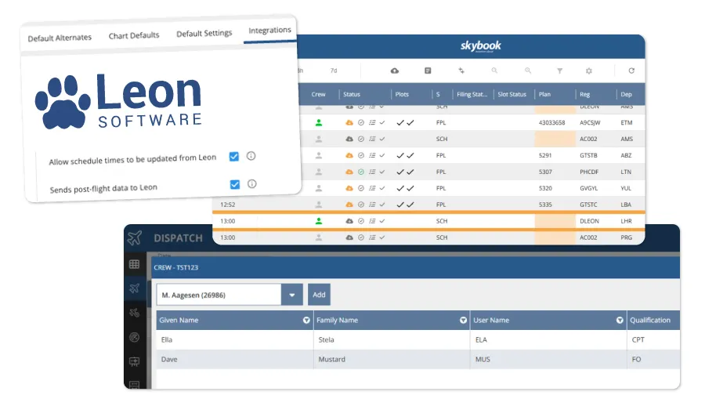Click the Slot Status column header

tap(512, 95)
